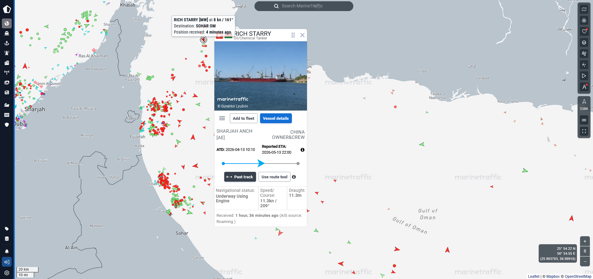Image resolution: width=593 pixels, height=279 pixels.
Task: Open the vessel panel hamburger menu
Action: click(222, 118)
